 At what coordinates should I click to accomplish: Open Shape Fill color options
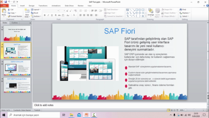click(x=168, y=10)
